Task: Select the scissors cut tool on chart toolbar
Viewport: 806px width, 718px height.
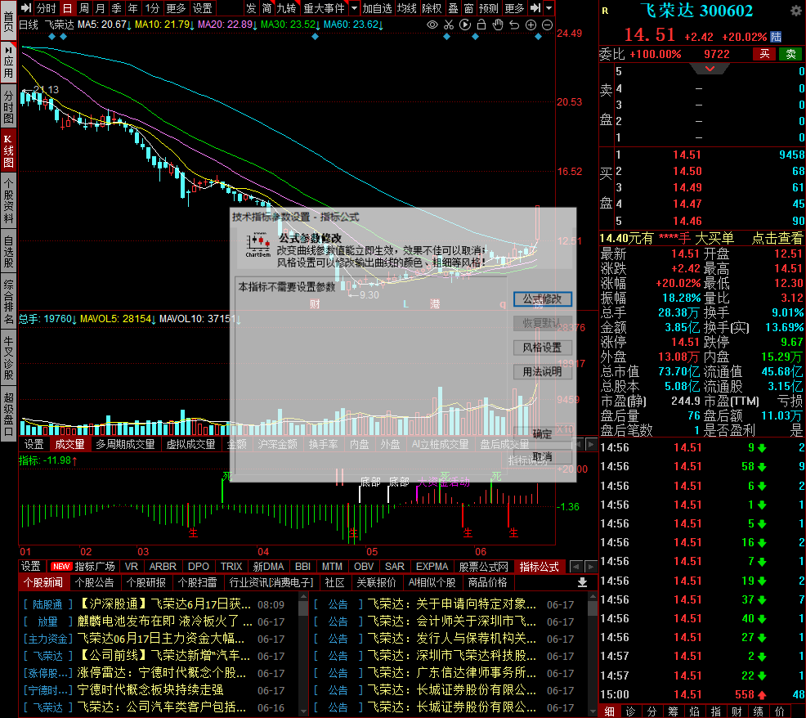Action: click(x=449, y=25)
